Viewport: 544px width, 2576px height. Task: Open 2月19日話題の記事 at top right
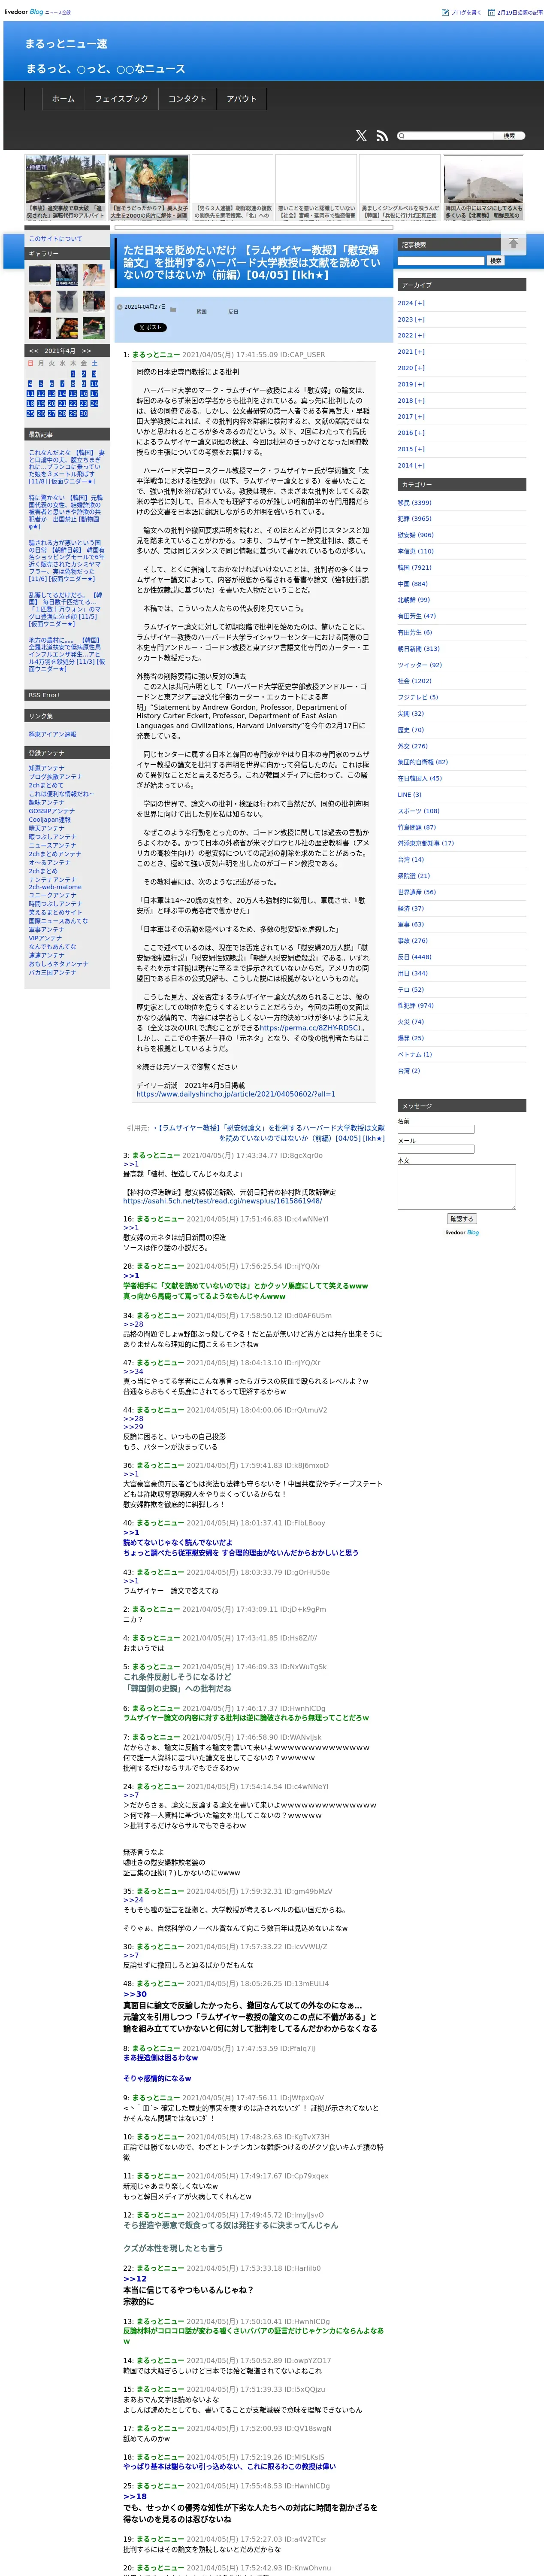516,13
